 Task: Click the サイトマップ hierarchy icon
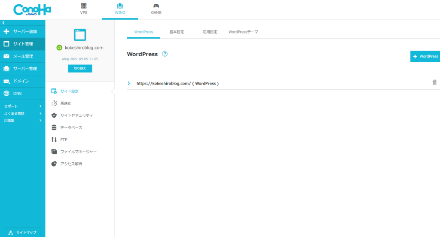coord(11,233)
